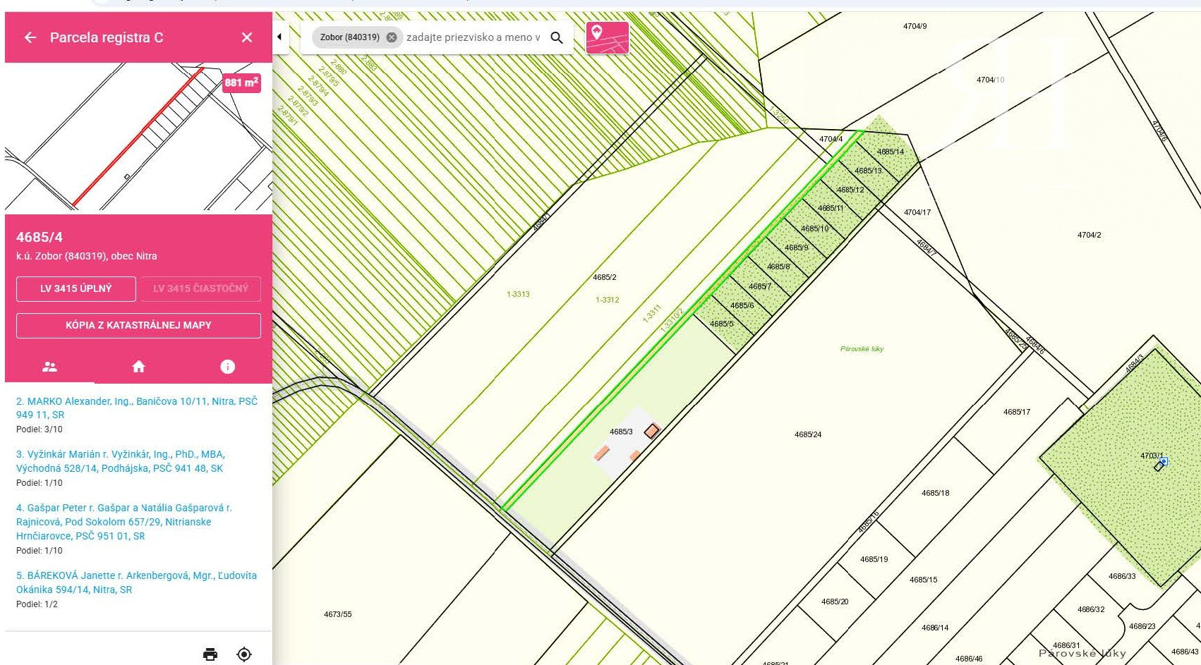Select parcel 4685/3 on the map
This screenshot has height=665, width=1201.
tap(621, 432)
